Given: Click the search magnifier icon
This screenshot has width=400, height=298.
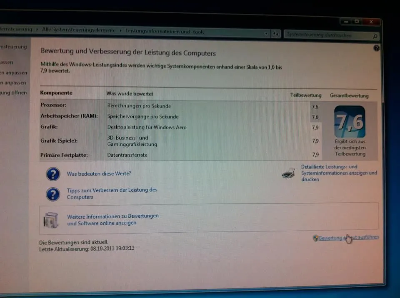Looking at the screenshot, I should [x=375, y=37].
